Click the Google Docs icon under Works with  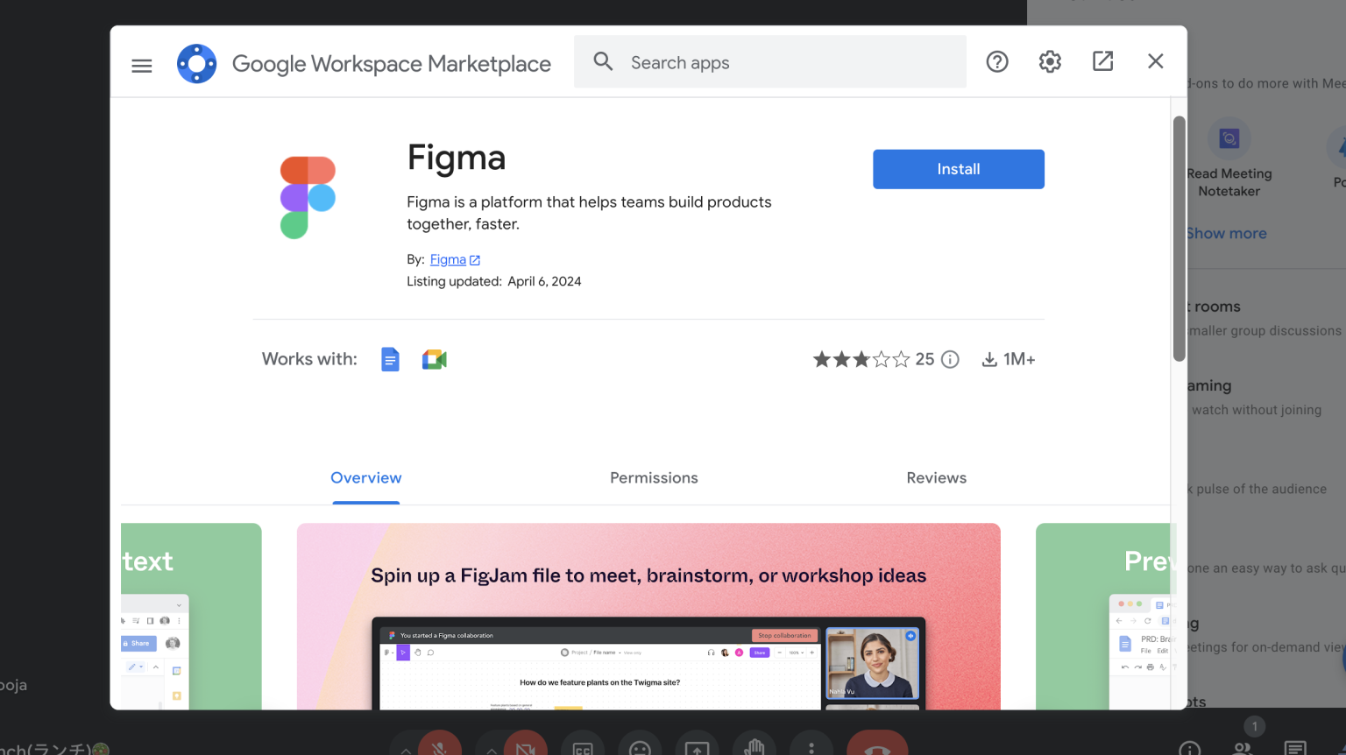(389, 359)
